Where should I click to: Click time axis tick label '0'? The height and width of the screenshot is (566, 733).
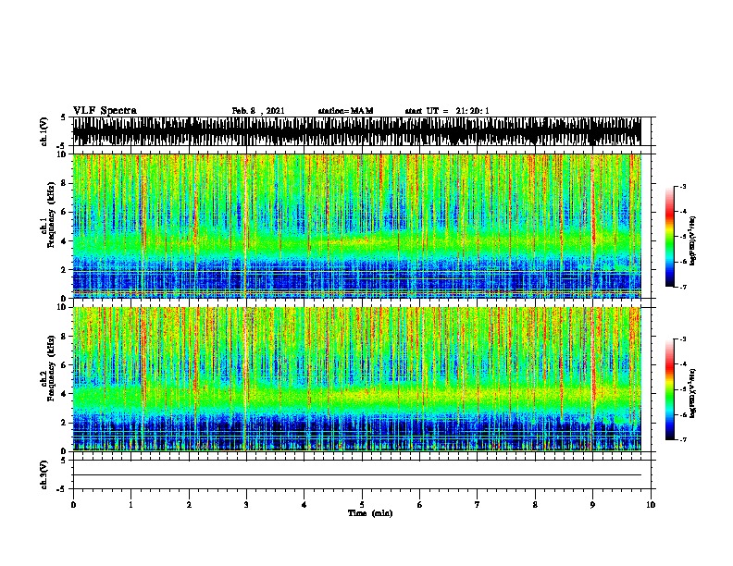[73, 505]
